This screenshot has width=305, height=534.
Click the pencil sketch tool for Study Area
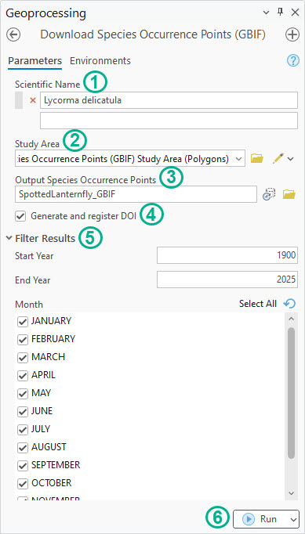point(278,158)
